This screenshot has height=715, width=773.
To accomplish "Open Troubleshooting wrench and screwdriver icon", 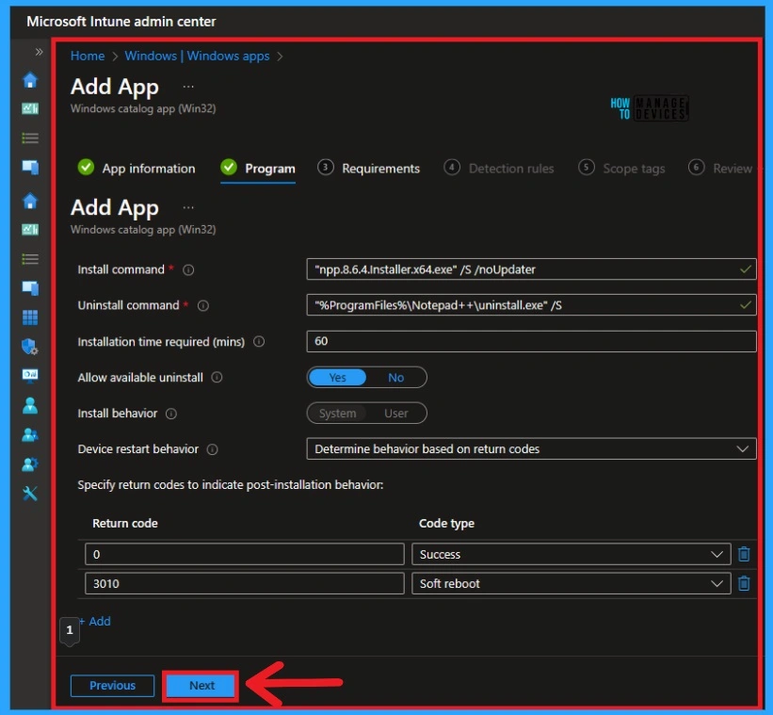I will (x=30, y=493).
